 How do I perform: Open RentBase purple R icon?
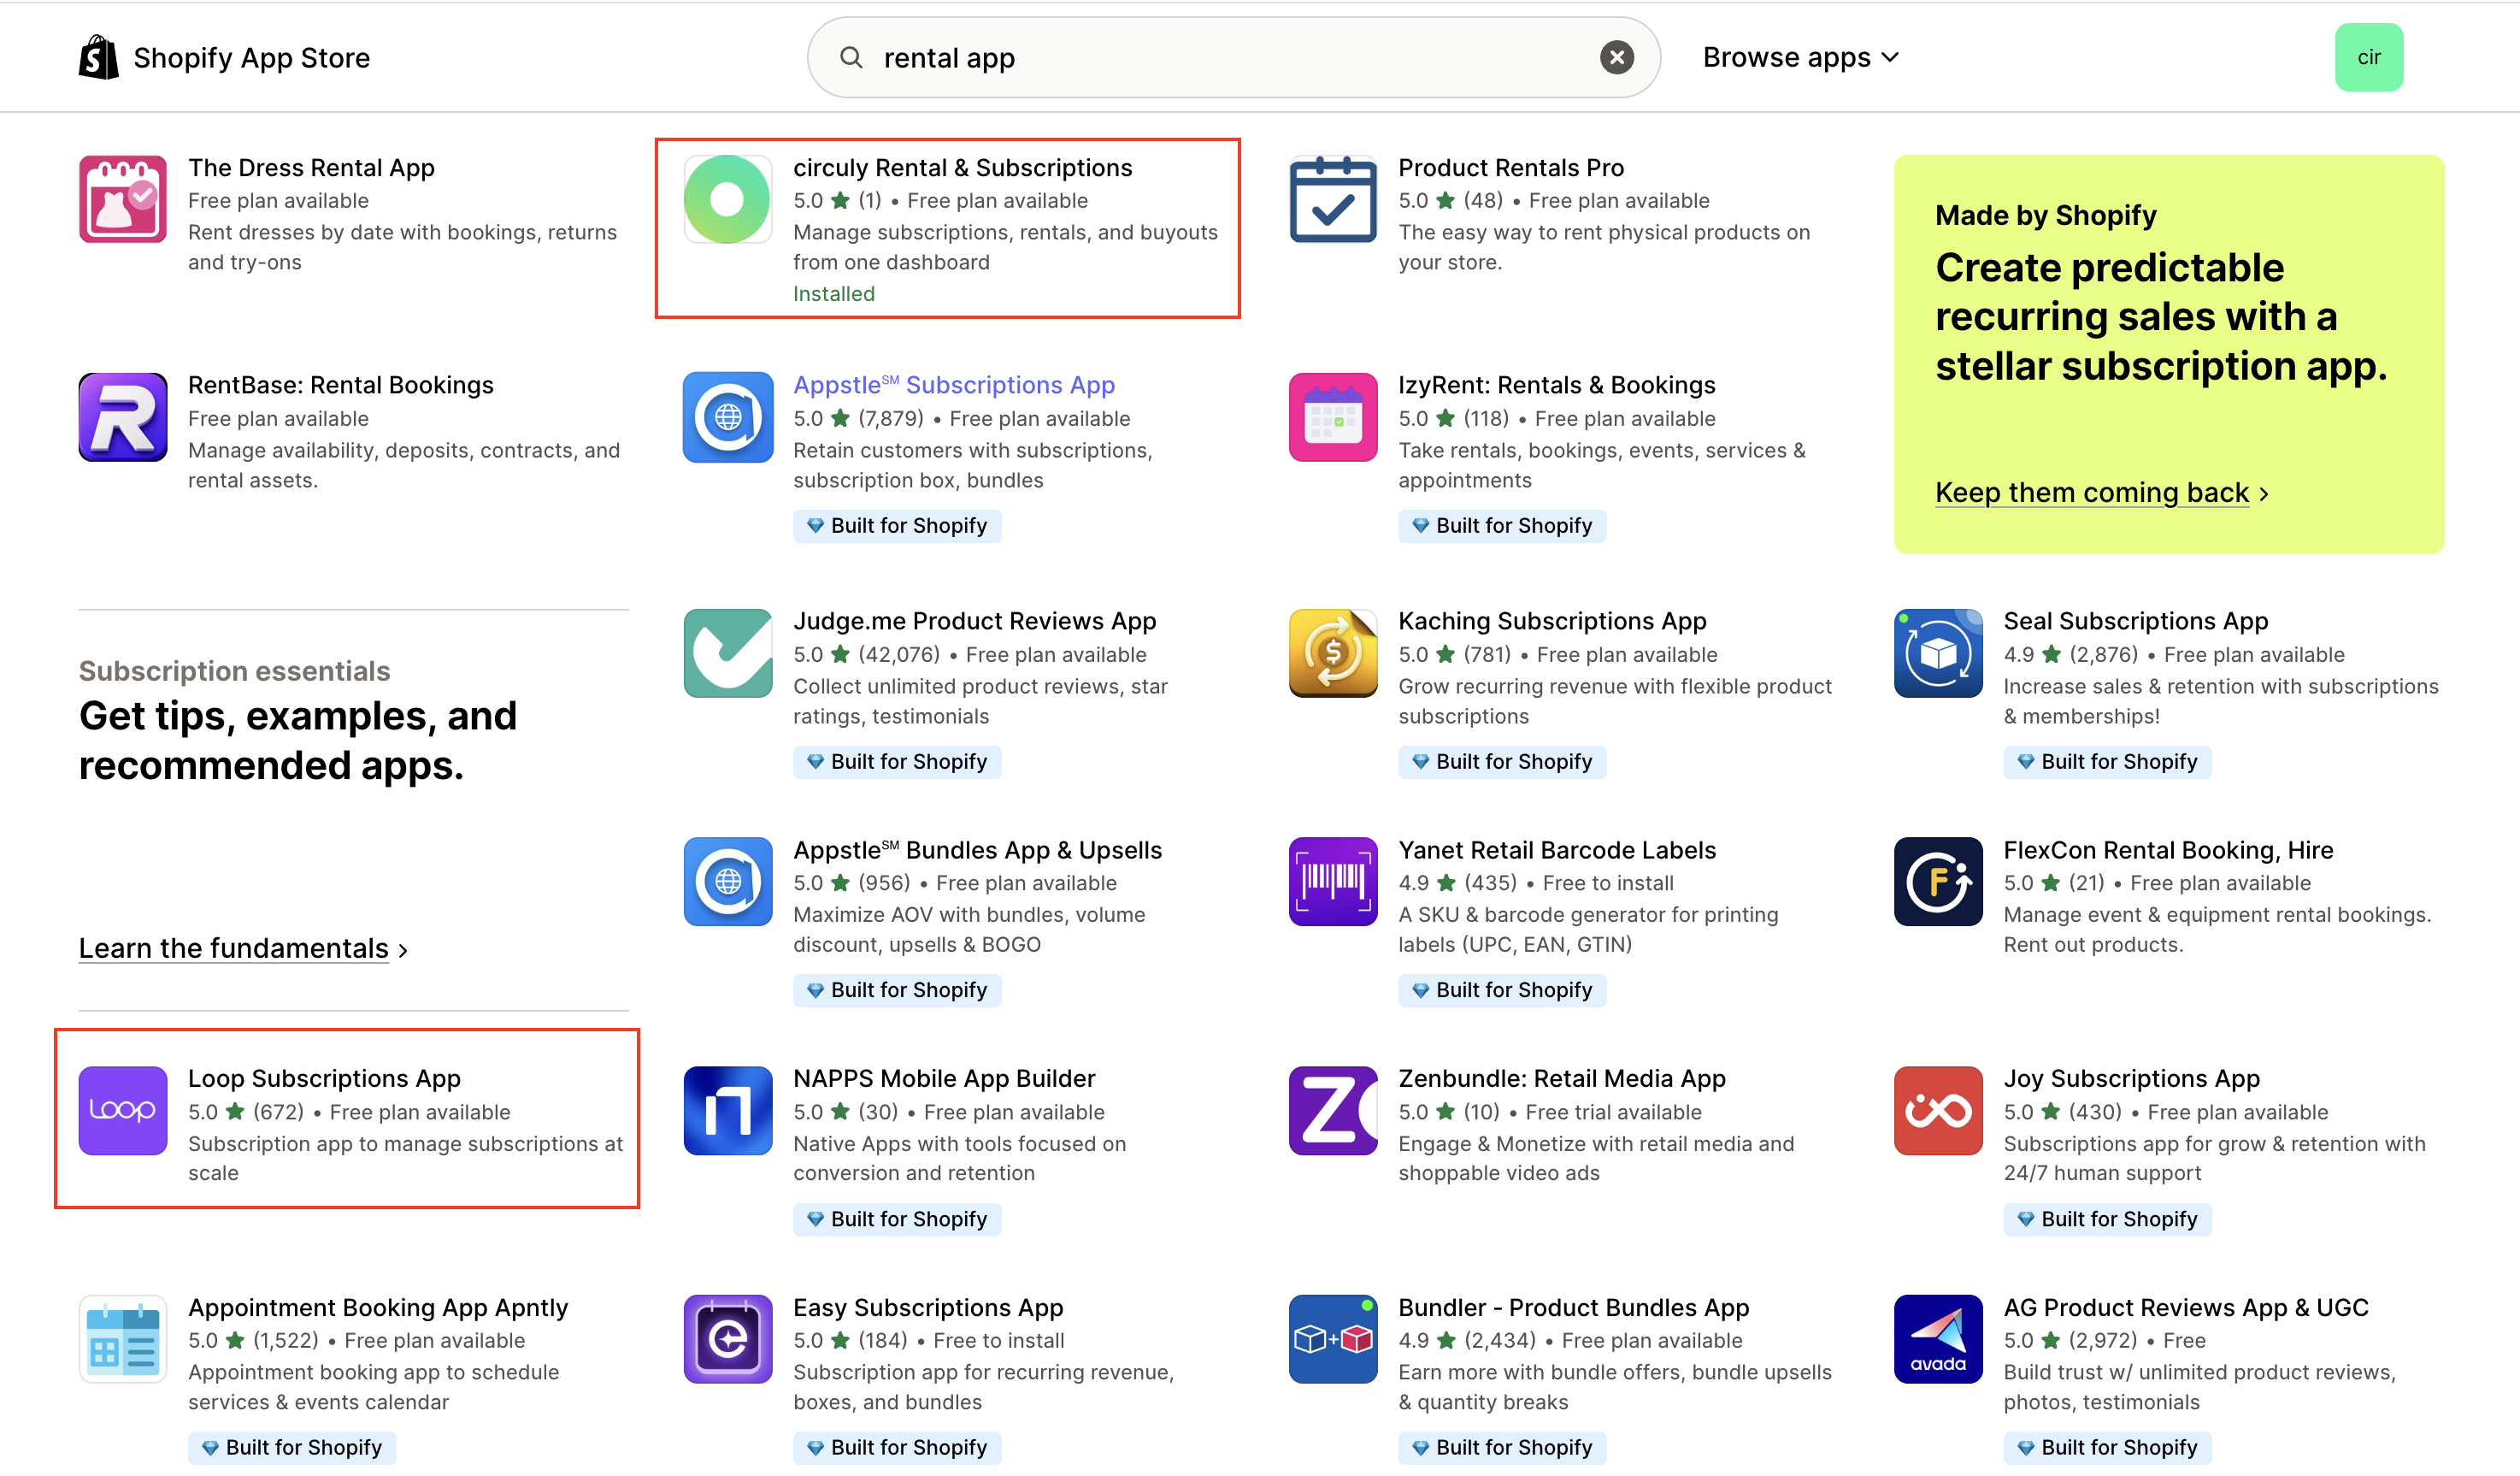click(x=123, y=417)
